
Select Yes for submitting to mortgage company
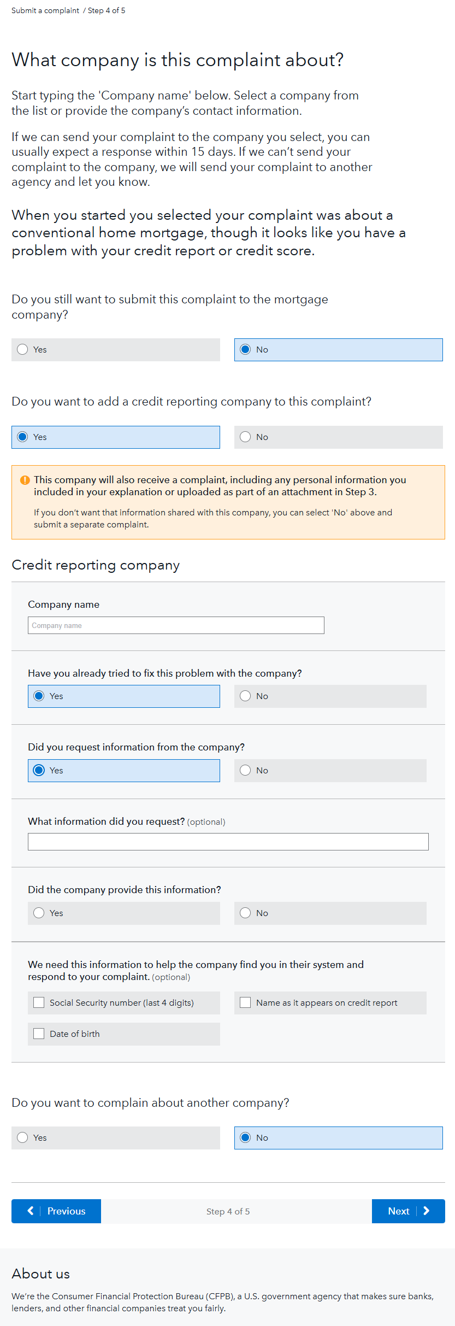pyautogui.click(x=22, y=349)
